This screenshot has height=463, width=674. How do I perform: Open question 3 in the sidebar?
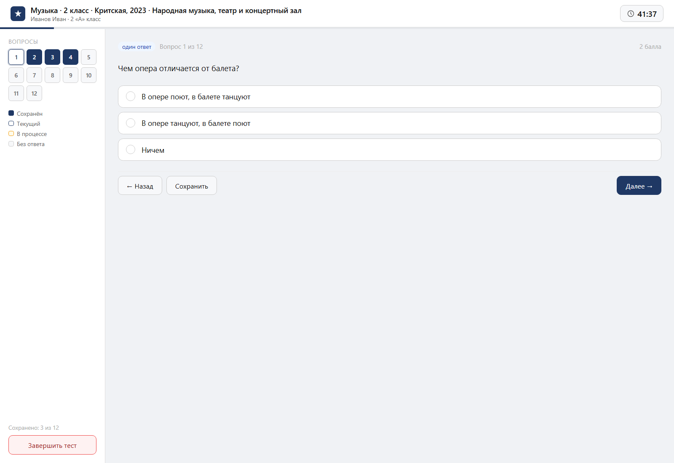[52, 57]
